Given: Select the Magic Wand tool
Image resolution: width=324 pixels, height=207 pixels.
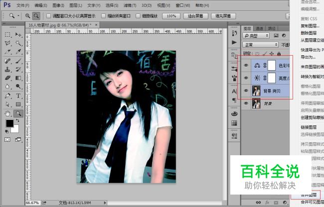Looking at the screenshot, I should point(18,43).
